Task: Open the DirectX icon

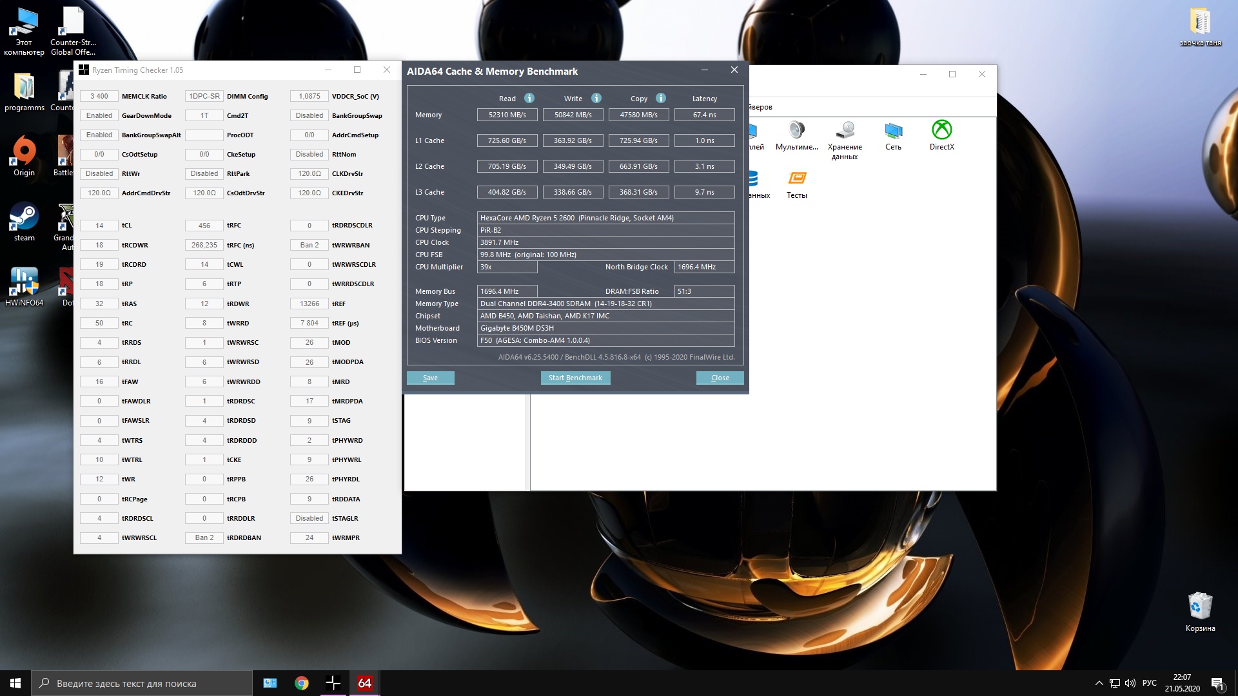Action: click(941, 135)
